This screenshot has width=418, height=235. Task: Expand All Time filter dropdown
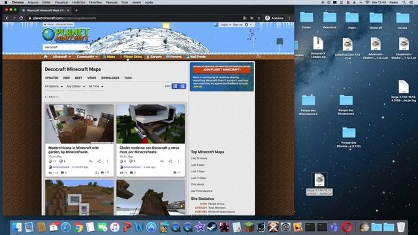tap(96, 86)
